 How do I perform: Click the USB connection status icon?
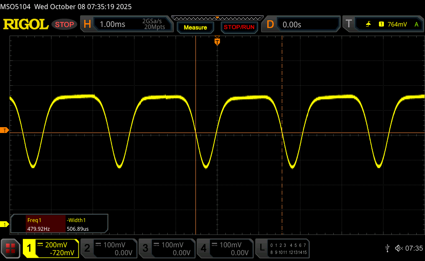(x=387, y=248)
